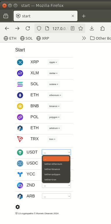Click the Solana logo icon
This screenshot has height=224, width=111.
tap(20, 84)
